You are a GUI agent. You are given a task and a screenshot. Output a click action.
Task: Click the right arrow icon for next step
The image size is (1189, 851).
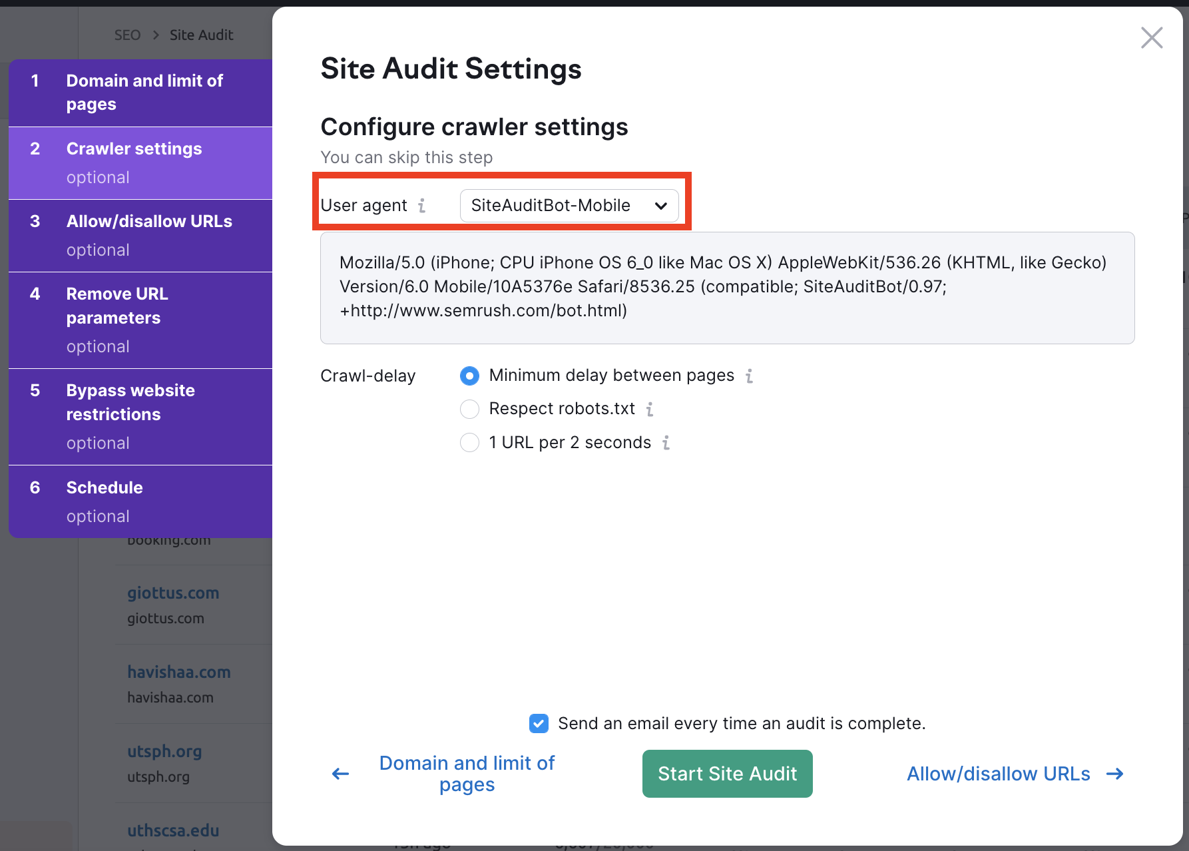tap(1114, 774)
